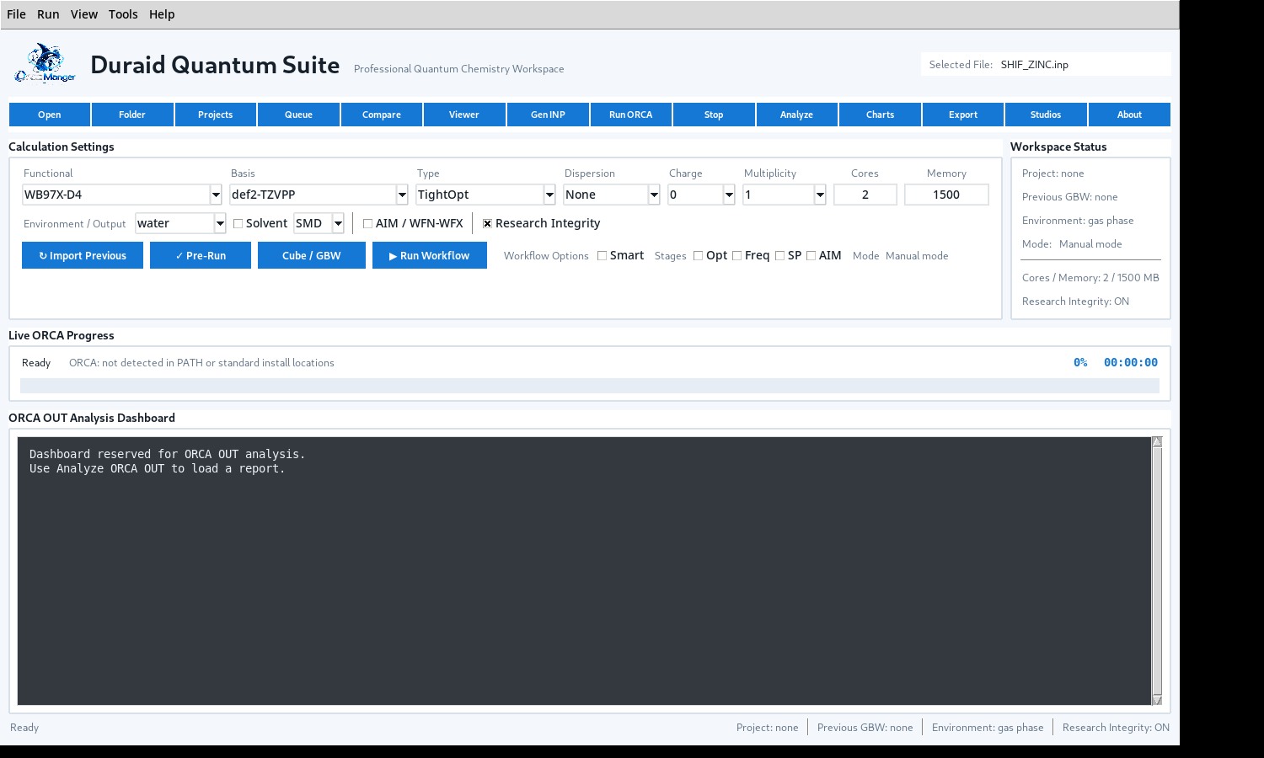The width and height of the screenshot is (1264, 758).
Task: Open the Run menu
Action: (48, 14)
